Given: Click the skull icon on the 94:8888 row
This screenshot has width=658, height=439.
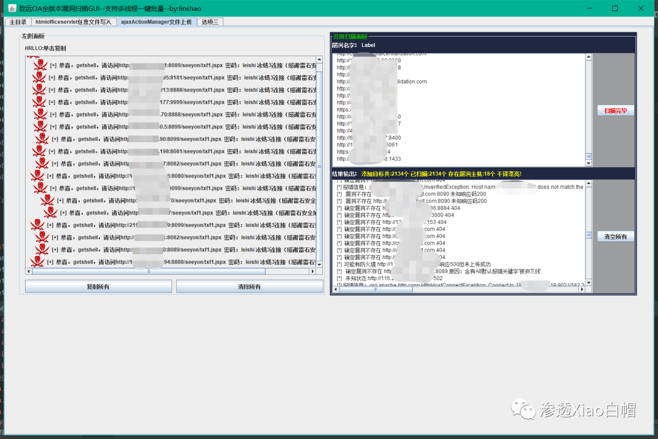Looking at the screenshot, I should click(x=37, y=262).
